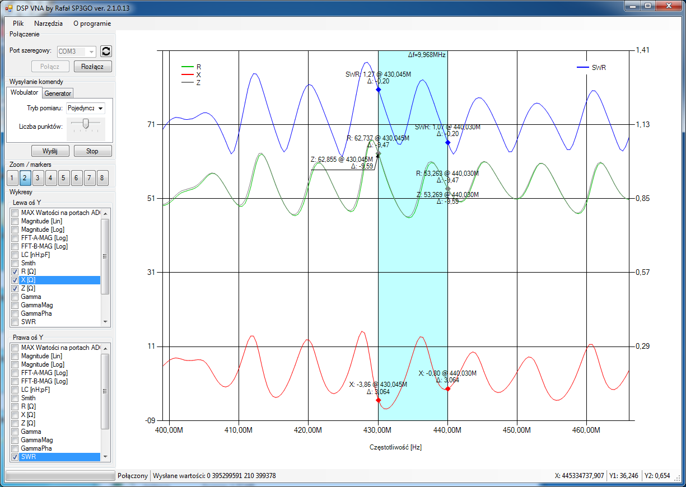Click the Rozłącz button

92,67
